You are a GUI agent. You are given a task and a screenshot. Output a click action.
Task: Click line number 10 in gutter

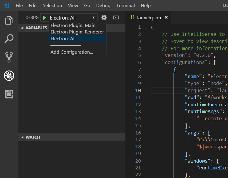coord(138,90)
